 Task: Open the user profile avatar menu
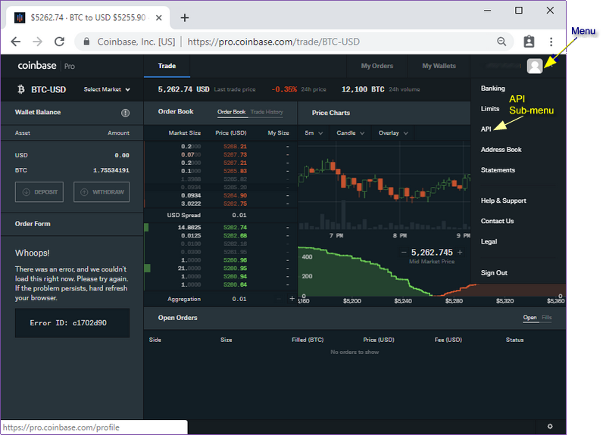coord(535,66)
